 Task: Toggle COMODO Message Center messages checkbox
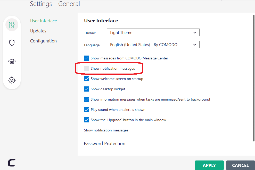point(87,58)
